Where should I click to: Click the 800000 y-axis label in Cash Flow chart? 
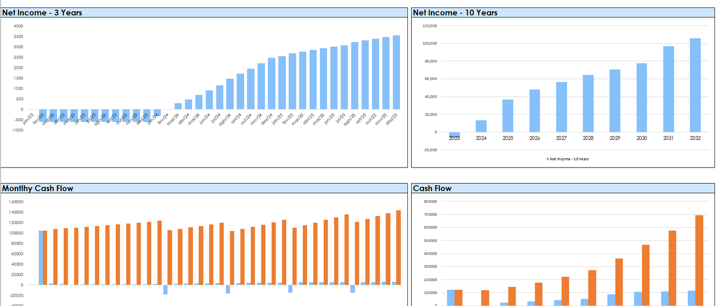pos(429,202)
